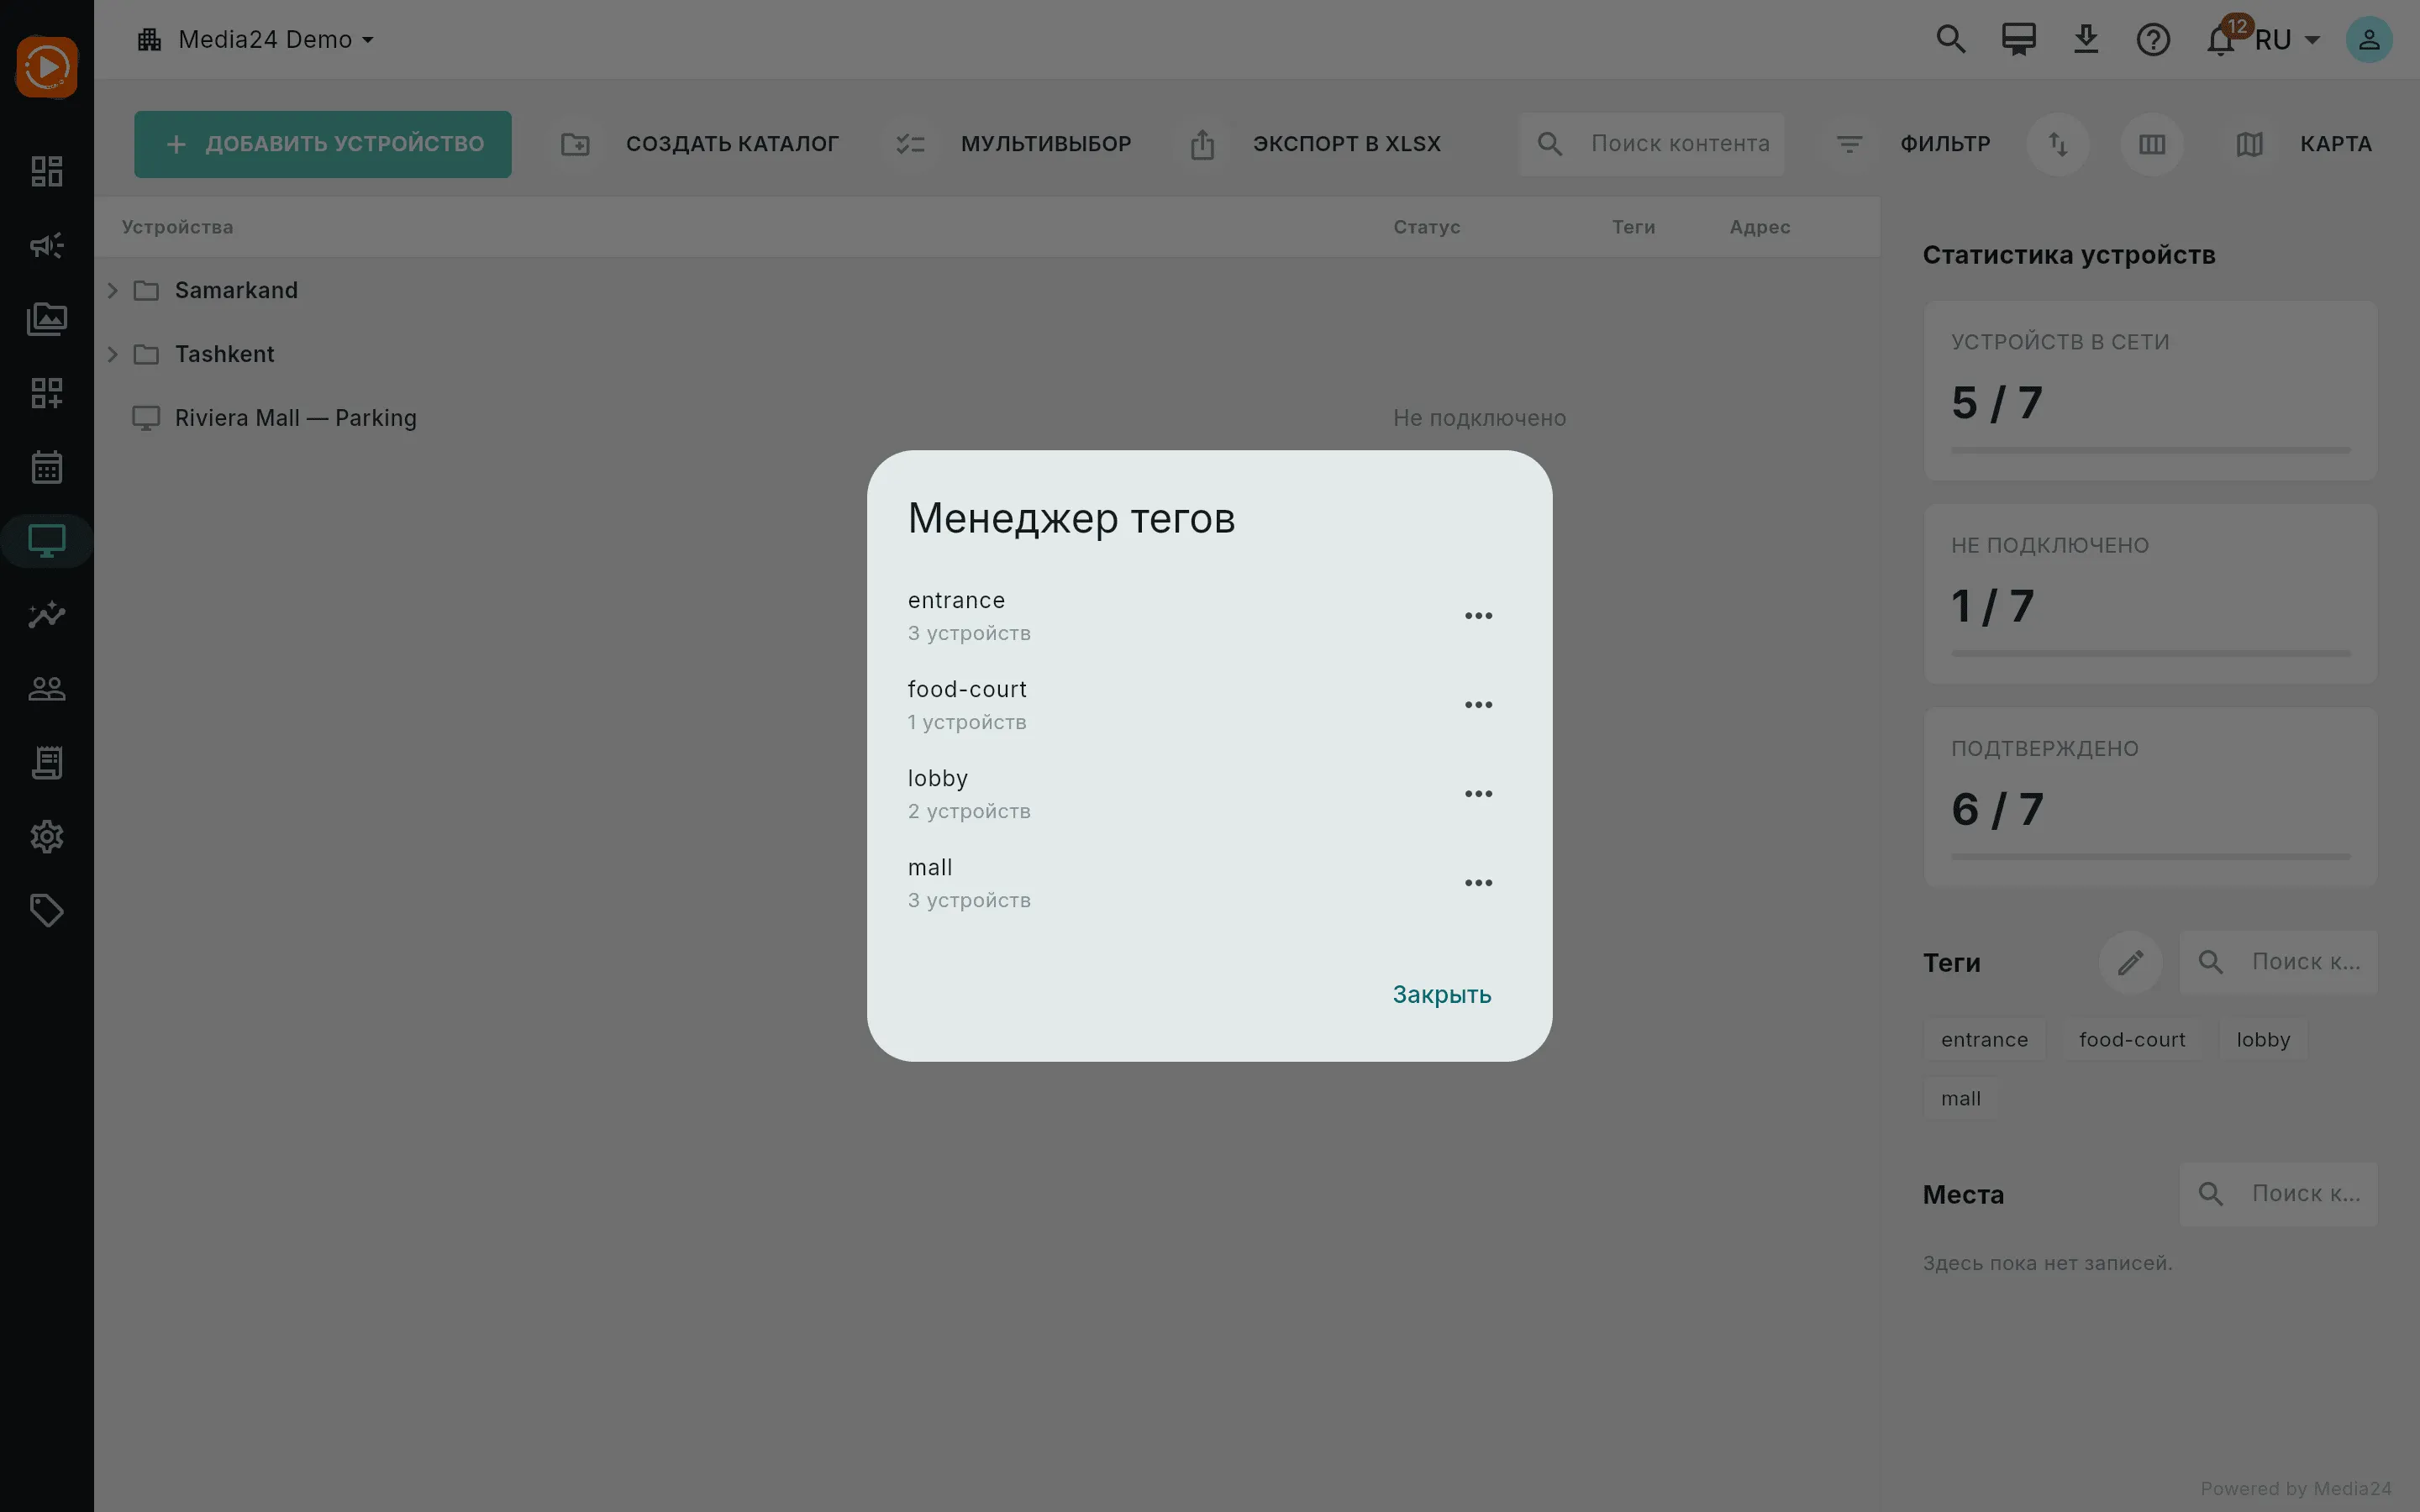Open options menu for lobby tag

point(1478,794)
